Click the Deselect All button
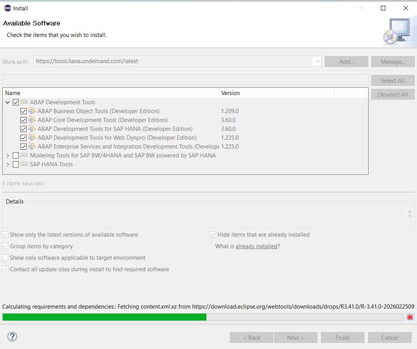This screenshot has width=417, height=349. (x=393, y=94)
